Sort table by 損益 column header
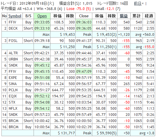Image resolution: width=156 pixels, height=137 pixels. [x=124, y=16]
